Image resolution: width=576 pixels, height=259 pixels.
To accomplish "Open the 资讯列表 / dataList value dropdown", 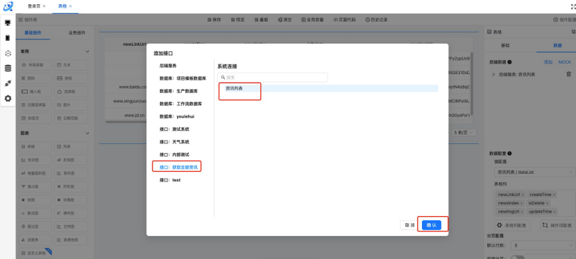I will (534, 172).
